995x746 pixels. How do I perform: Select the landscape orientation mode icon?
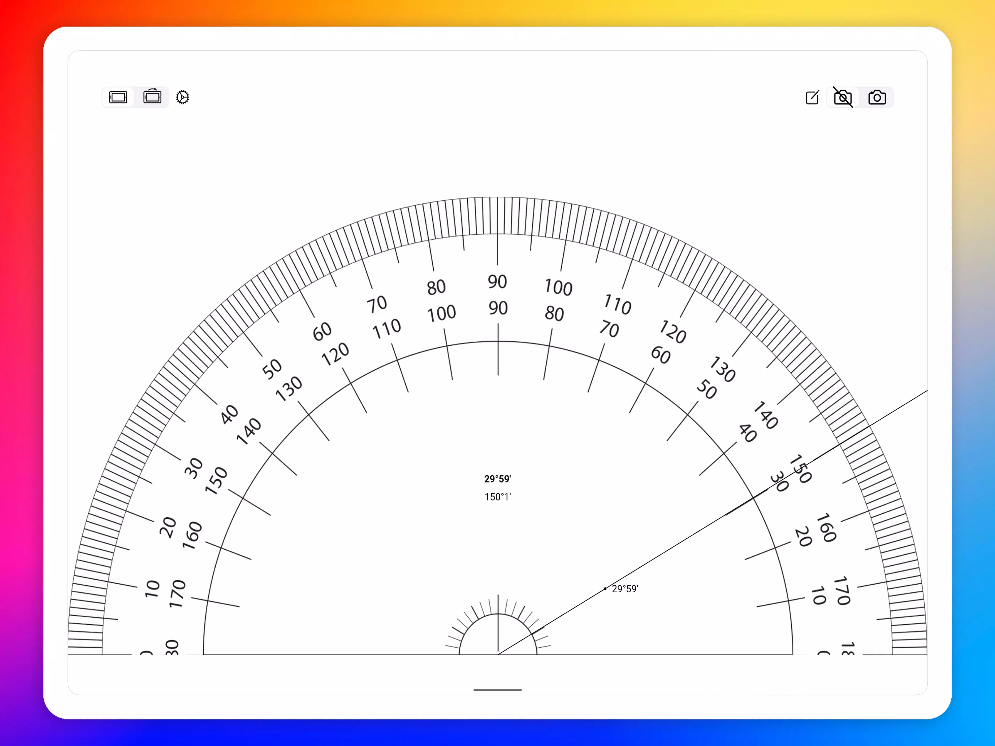pyautogui.click(x=118, y=97)
